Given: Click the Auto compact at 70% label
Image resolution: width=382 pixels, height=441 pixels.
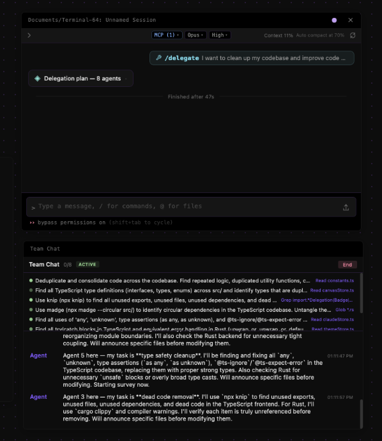Looking at the screenshot, I should [x=320, y=35].
